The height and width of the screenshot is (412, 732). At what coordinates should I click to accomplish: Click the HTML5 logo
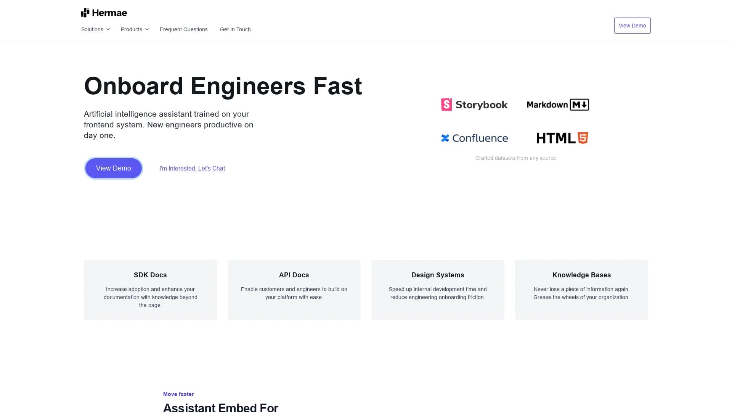pos(562,138)
